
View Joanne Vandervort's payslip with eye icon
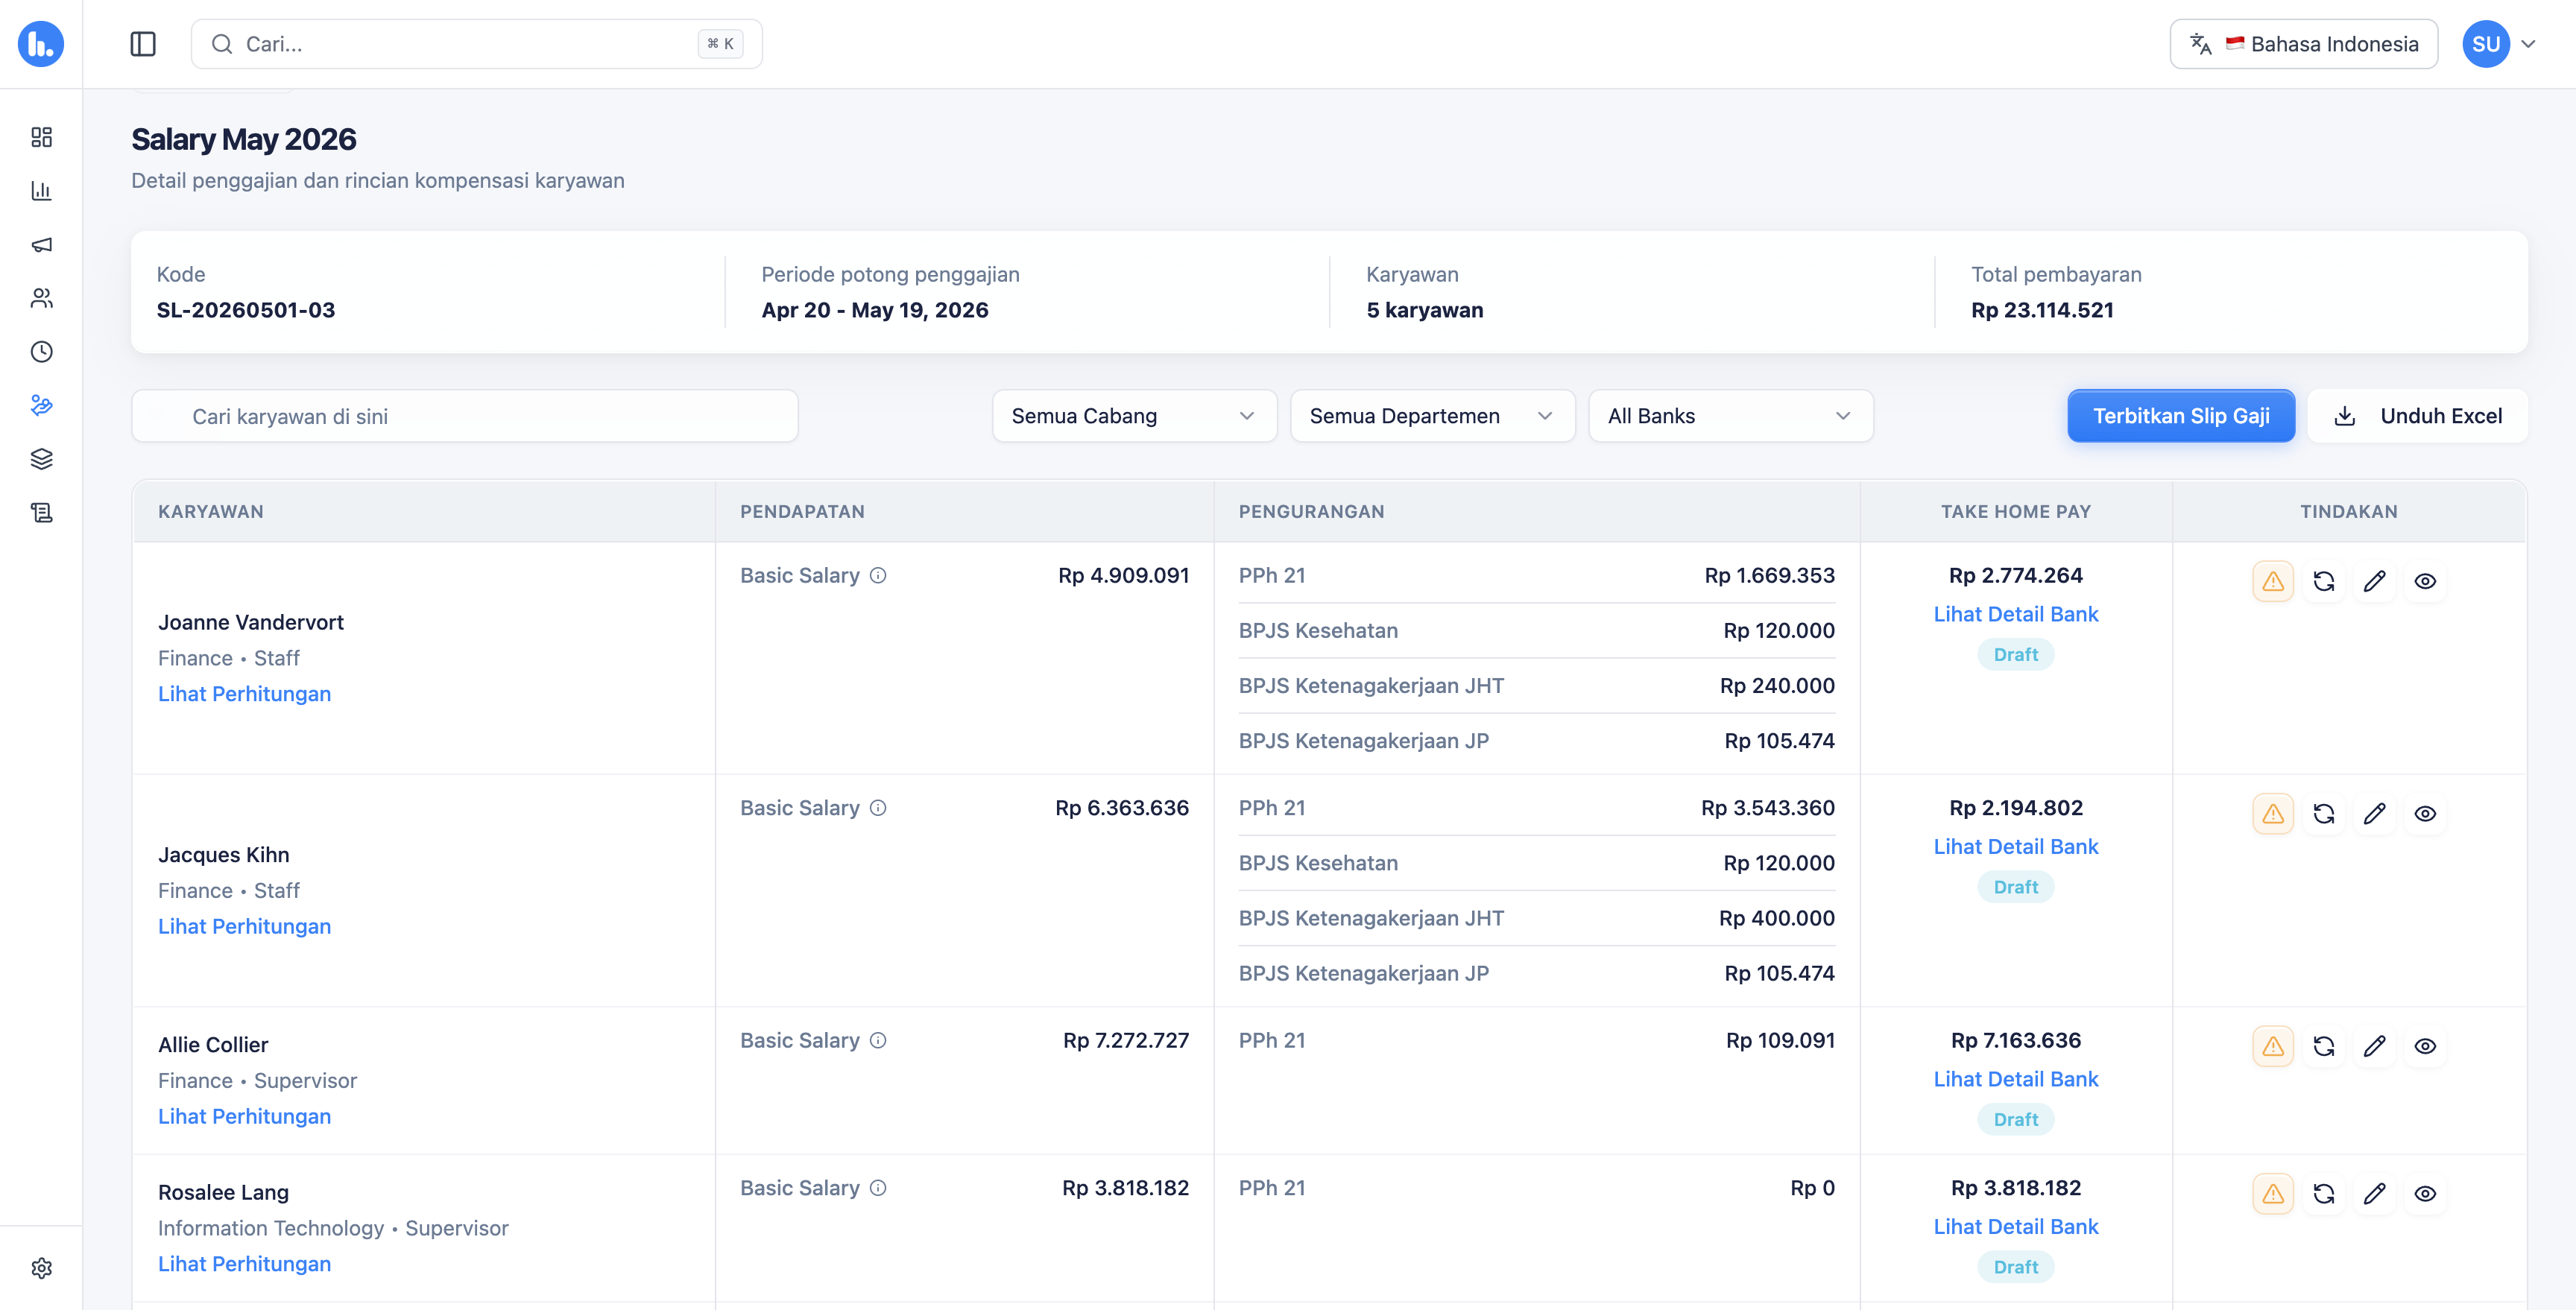pyautogui.click(x=2426, y=581)
